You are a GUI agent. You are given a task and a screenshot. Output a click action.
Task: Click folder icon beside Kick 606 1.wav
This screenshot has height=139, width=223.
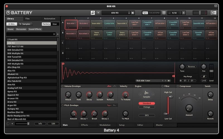coord(169,81)
